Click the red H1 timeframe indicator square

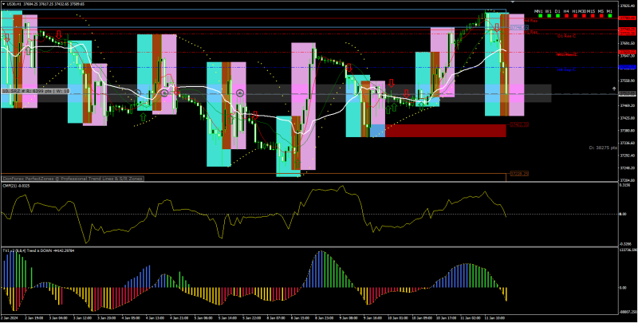point(575,17)
